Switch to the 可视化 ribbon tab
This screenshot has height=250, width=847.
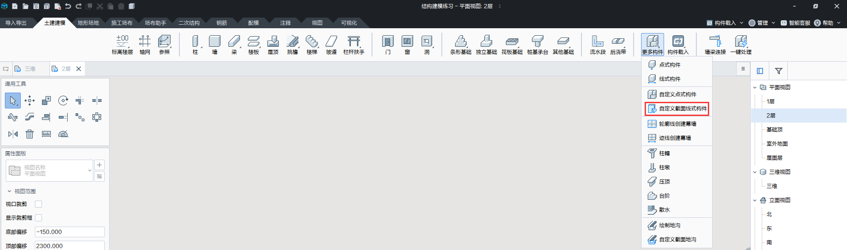(349, 23)
